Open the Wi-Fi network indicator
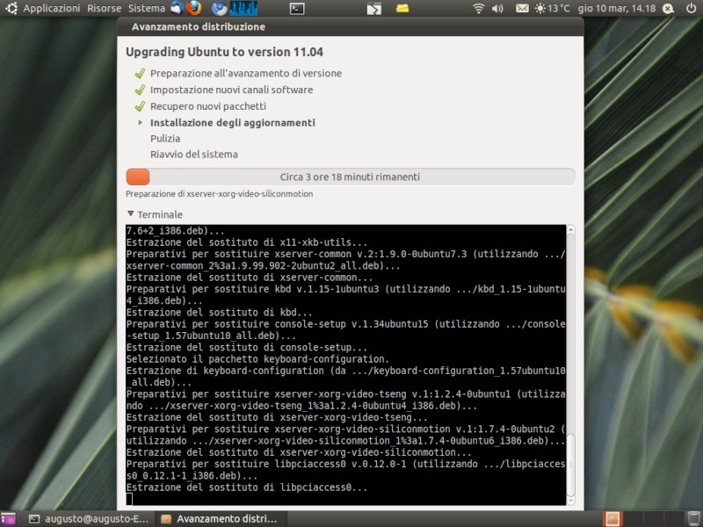Image resolution: width=703 pixels, height=527 pixels. point(479,8)
